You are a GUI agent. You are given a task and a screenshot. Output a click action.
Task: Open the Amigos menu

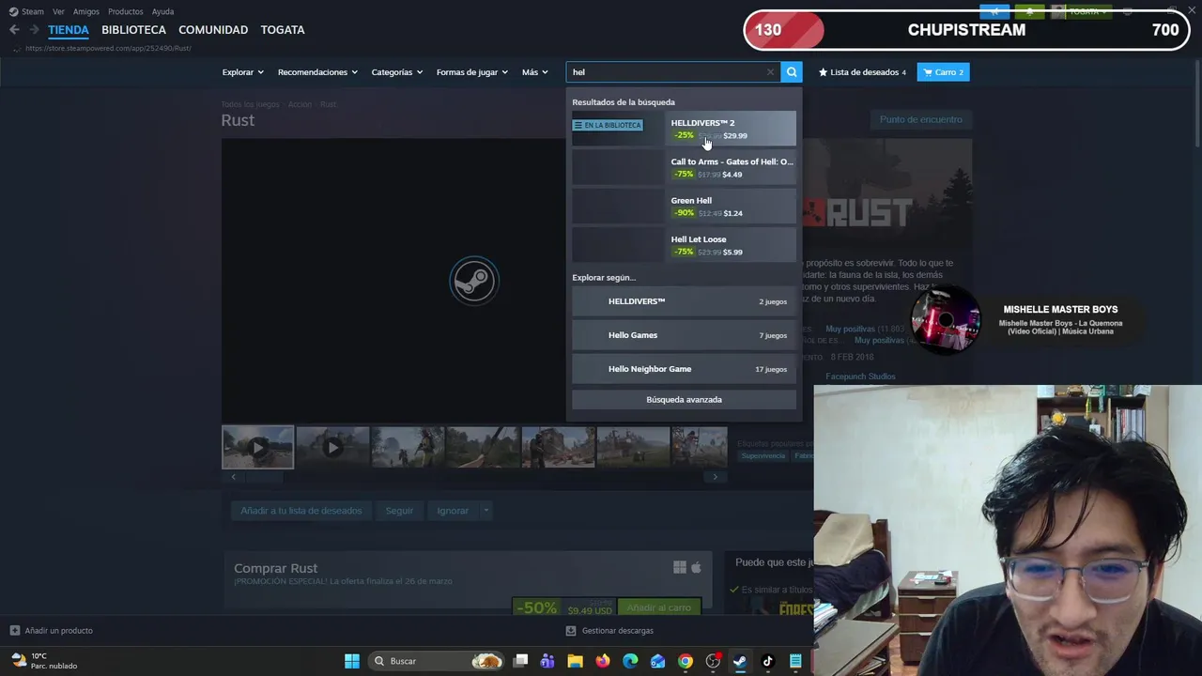86,11
